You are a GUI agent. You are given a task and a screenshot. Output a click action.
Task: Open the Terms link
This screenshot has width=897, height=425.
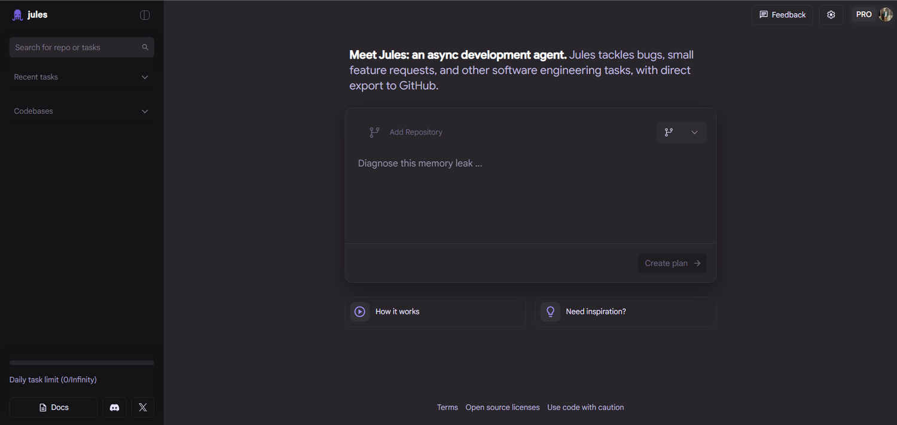point(447,407)
